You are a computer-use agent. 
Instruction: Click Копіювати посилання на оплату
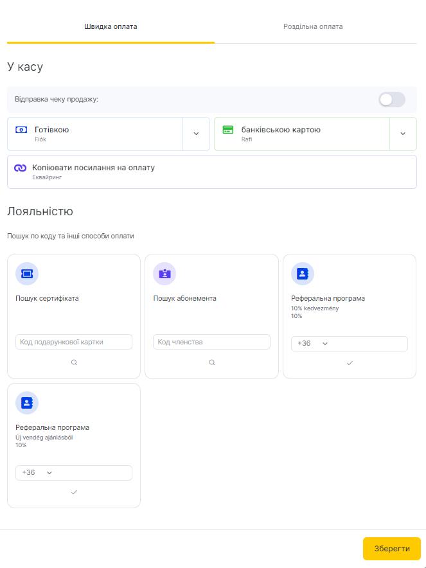212,172
